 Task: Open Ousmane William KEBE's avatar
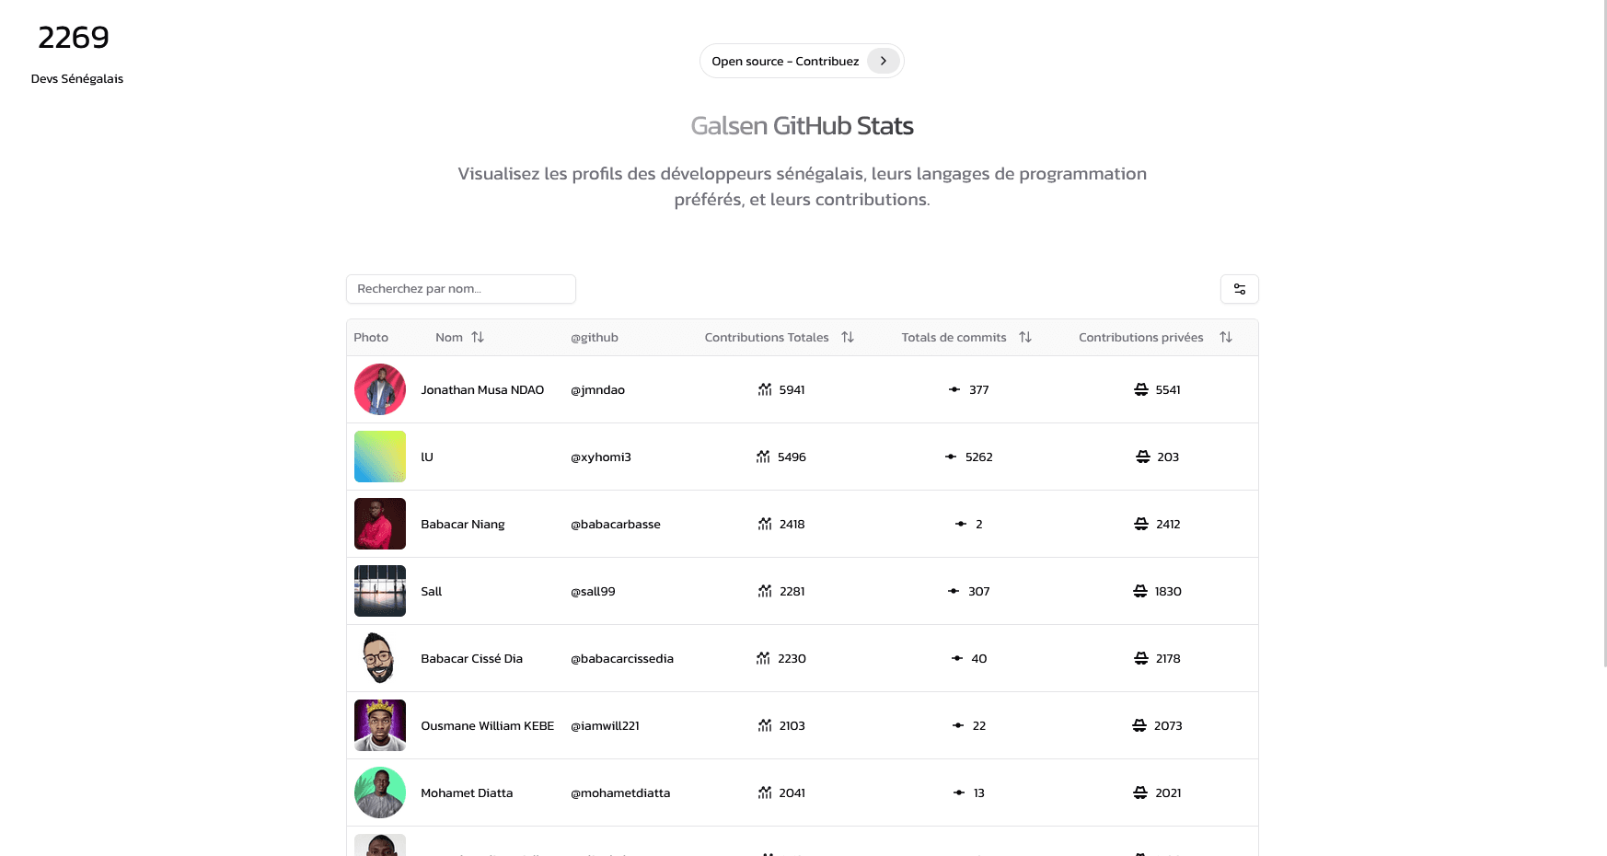tap(380, 725)
